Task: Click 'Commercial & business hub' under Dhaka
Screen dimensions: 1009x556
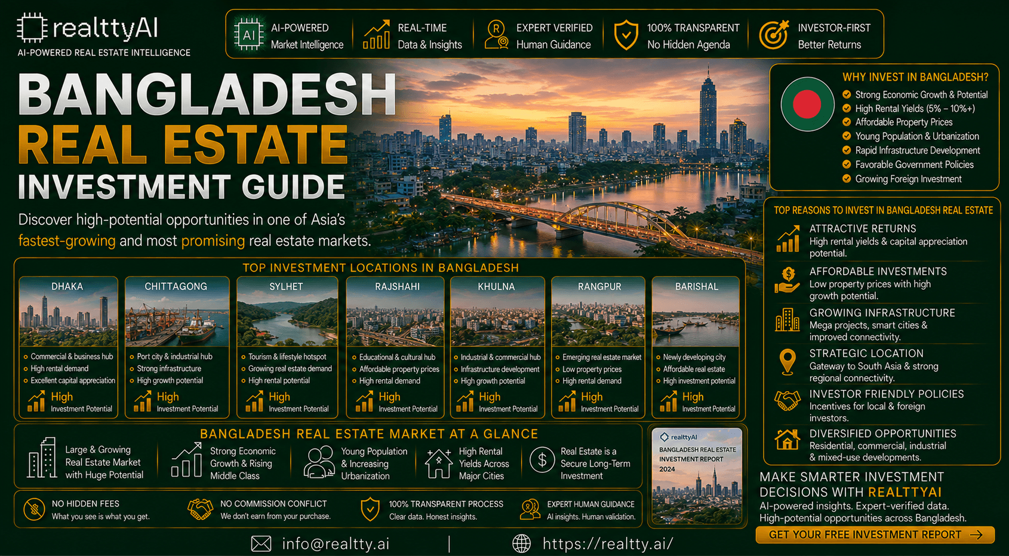Action: click(x=72, y=357)
